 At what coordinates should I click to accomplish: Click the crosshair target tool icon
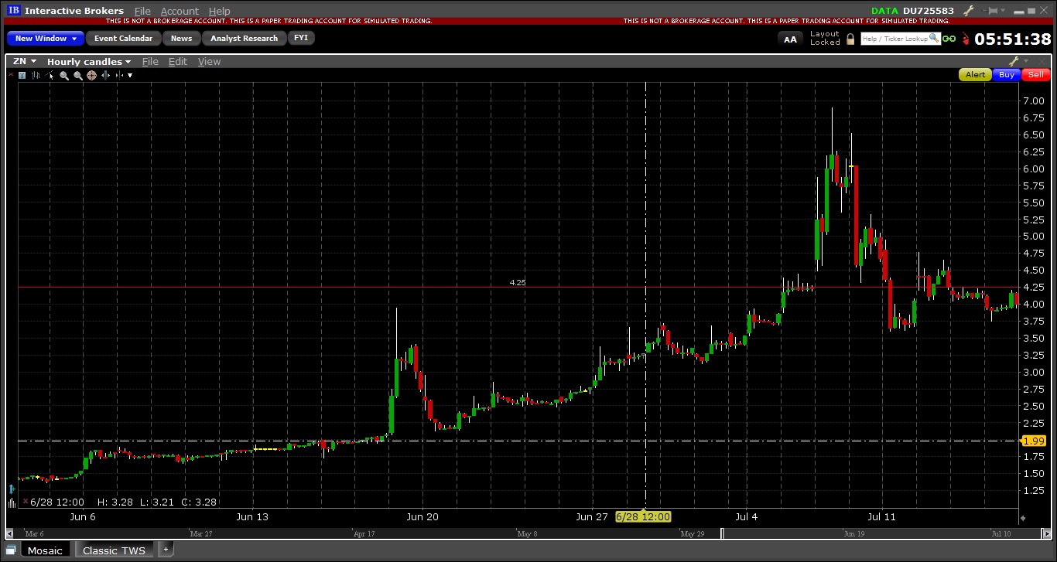91,75
